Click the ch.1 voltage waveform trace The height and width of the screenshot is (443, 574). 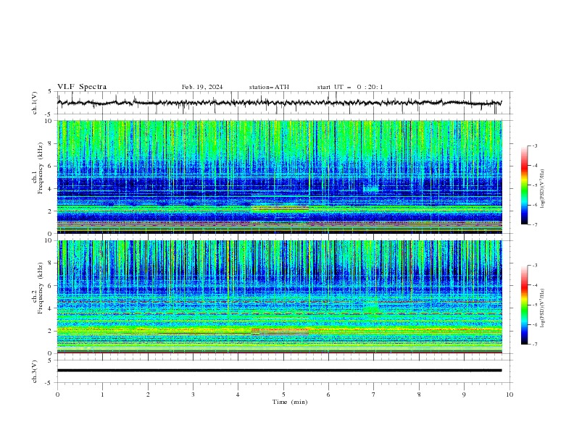click(279, 103)
